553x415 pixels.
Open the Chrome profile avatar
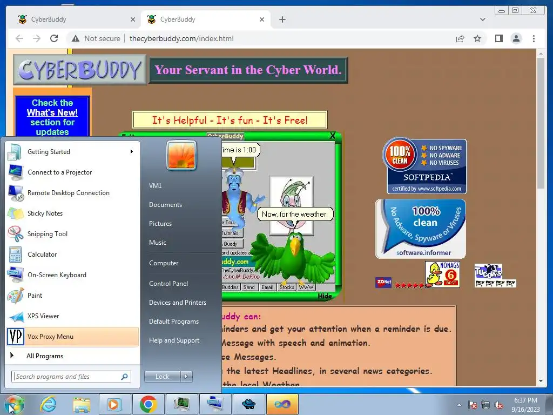tap(516, 38)
